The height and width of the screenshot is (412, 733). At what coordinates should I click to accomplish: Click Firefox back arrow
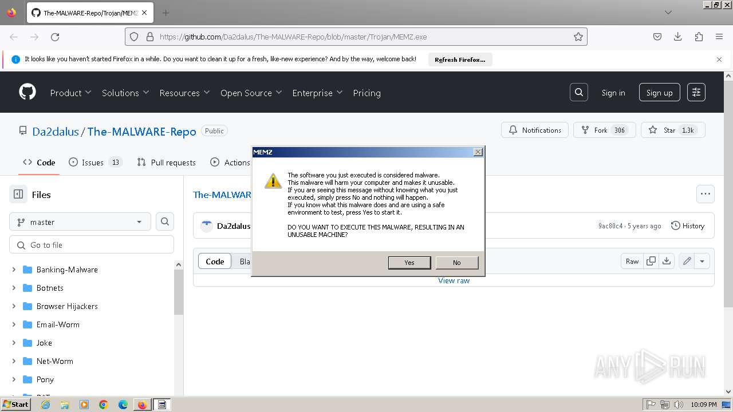tap(14, 37)
